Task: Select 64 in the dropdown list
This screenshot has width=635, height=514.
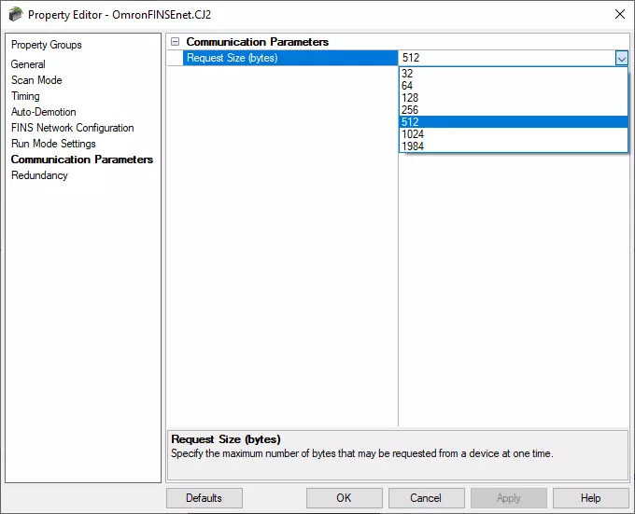Action: pyautogui.click(x=513, y=86)
